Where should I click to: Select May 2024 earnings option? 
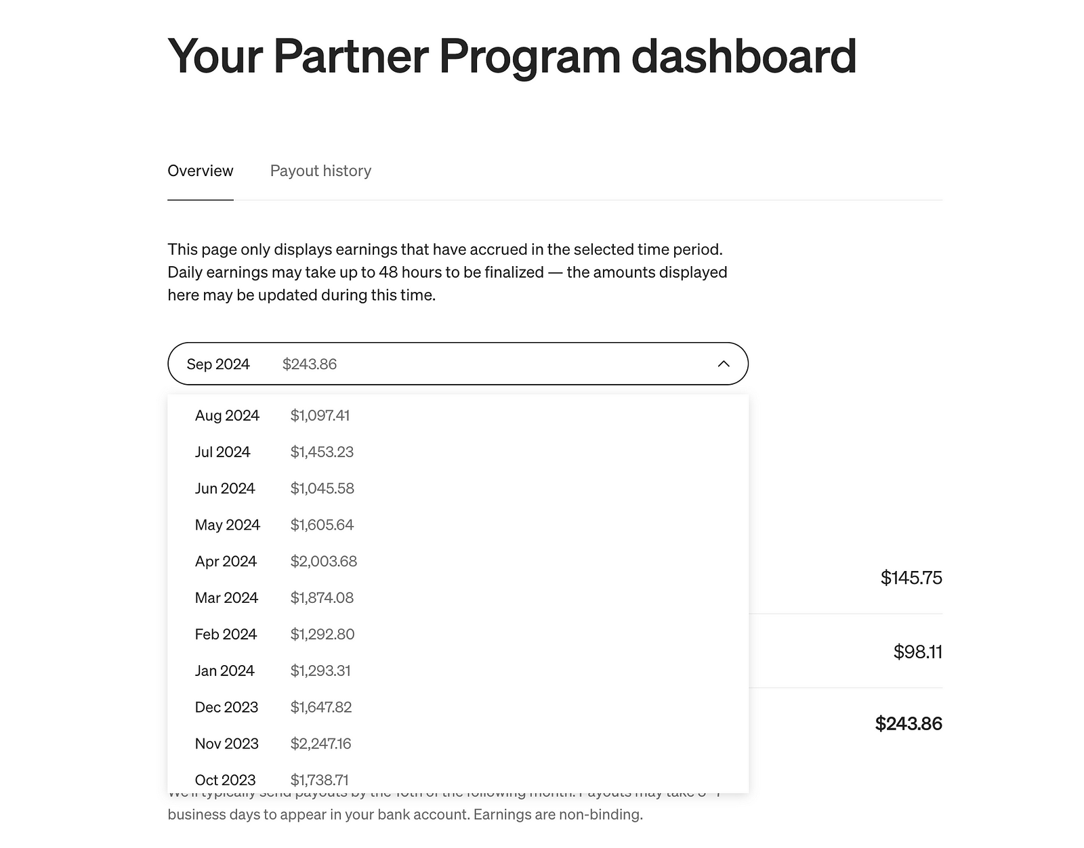tap(271, 524)
